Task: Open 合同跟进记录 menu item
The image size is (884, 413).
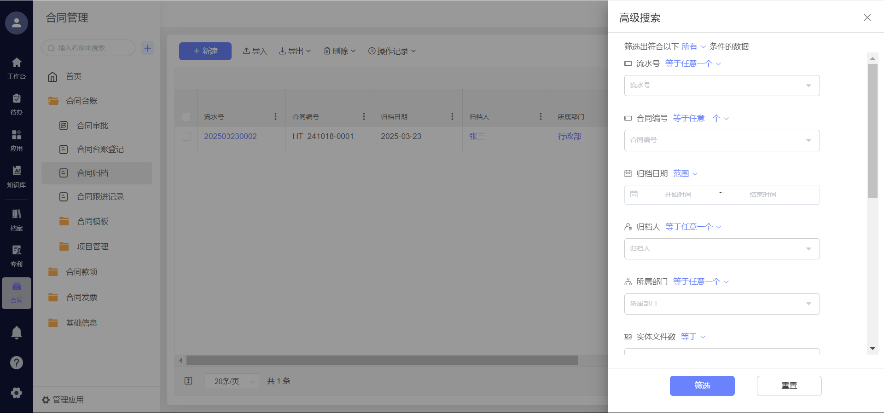Action: point(100,197)
